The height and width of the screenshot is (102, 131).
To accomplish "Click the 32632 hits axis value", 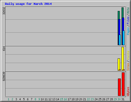I will coord(4,11).
